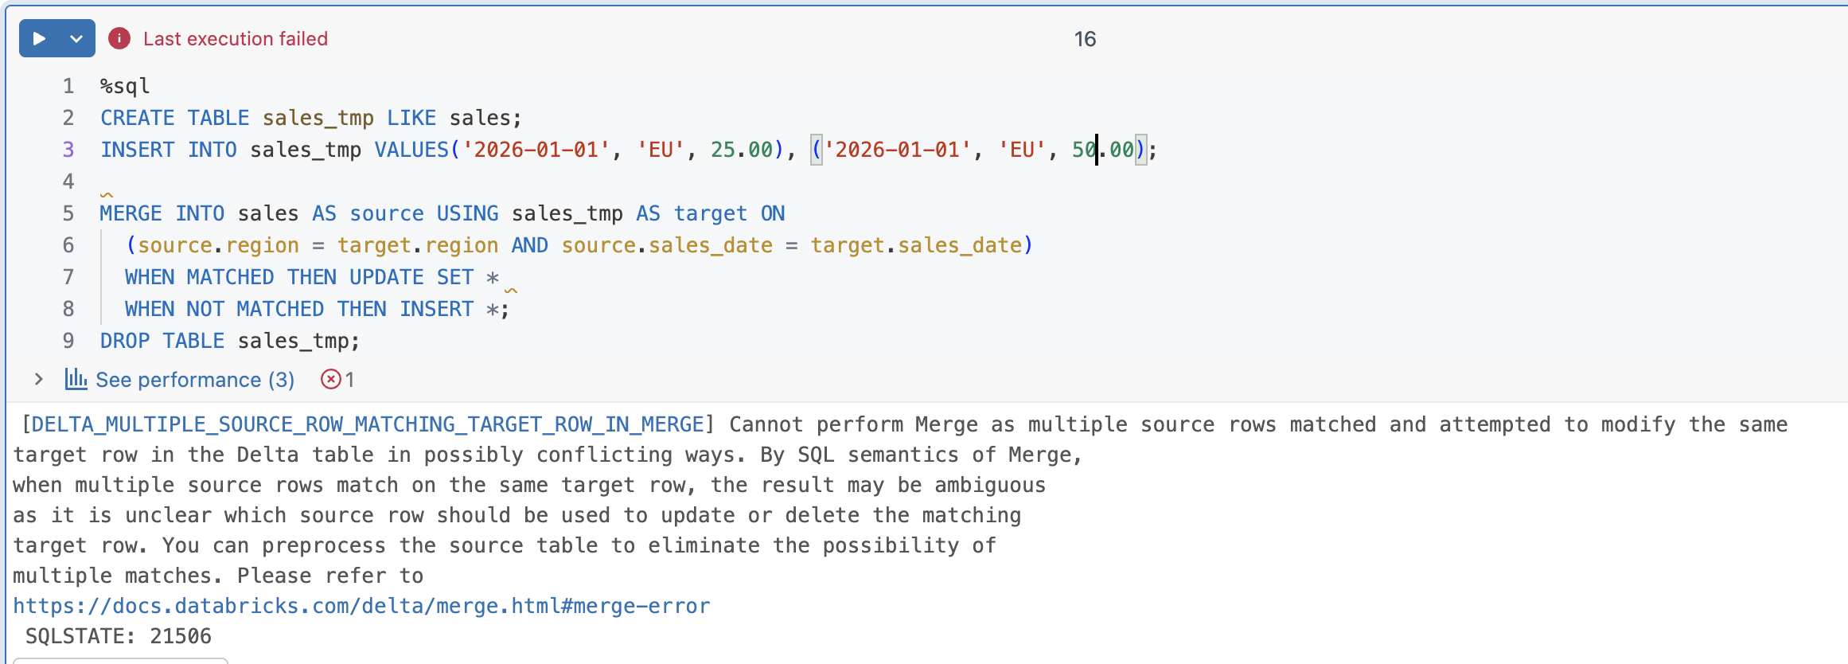Click the MERGE keyword on line five
Screen dimensions: 1848x664
click(131, 213)
